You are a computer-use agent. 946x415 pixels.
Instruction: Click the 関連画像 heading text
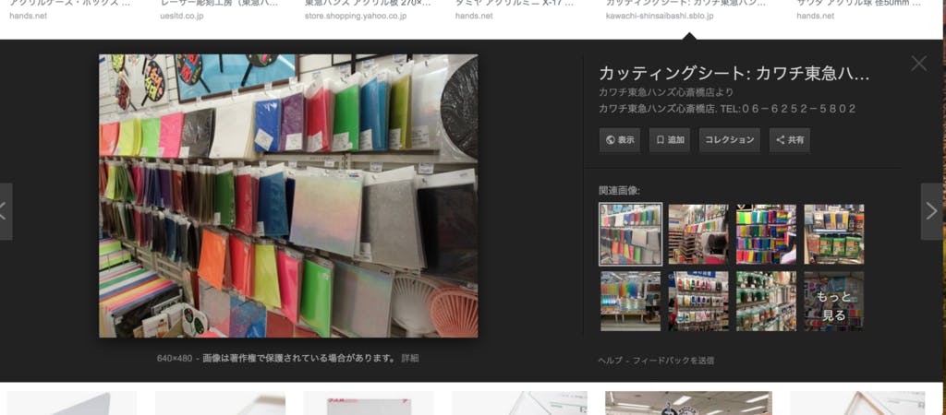(619, 190)
